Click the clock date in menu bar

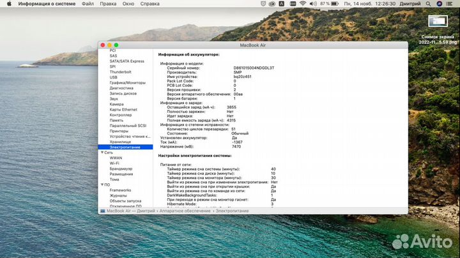(370, 4)
